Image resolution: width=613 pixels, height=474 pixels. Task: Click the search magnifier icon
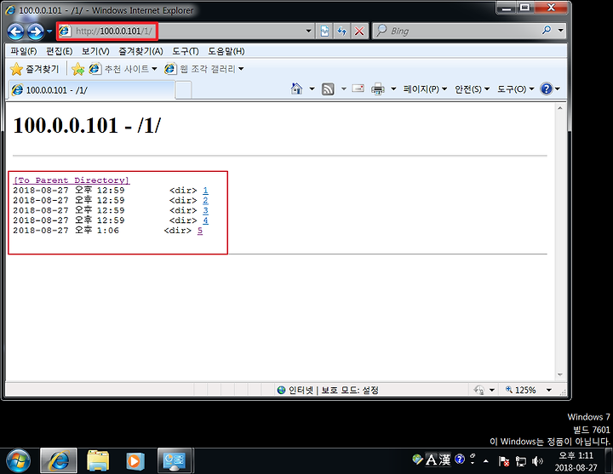pyautogui.click(x=547, y=30)
